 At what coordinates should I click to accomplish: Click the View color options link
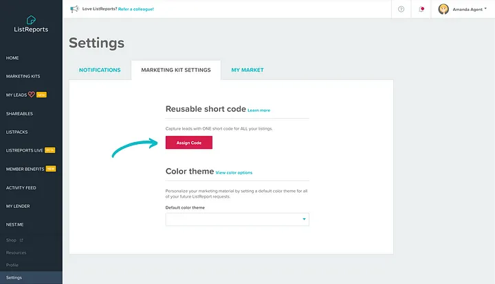coord(234,172)
